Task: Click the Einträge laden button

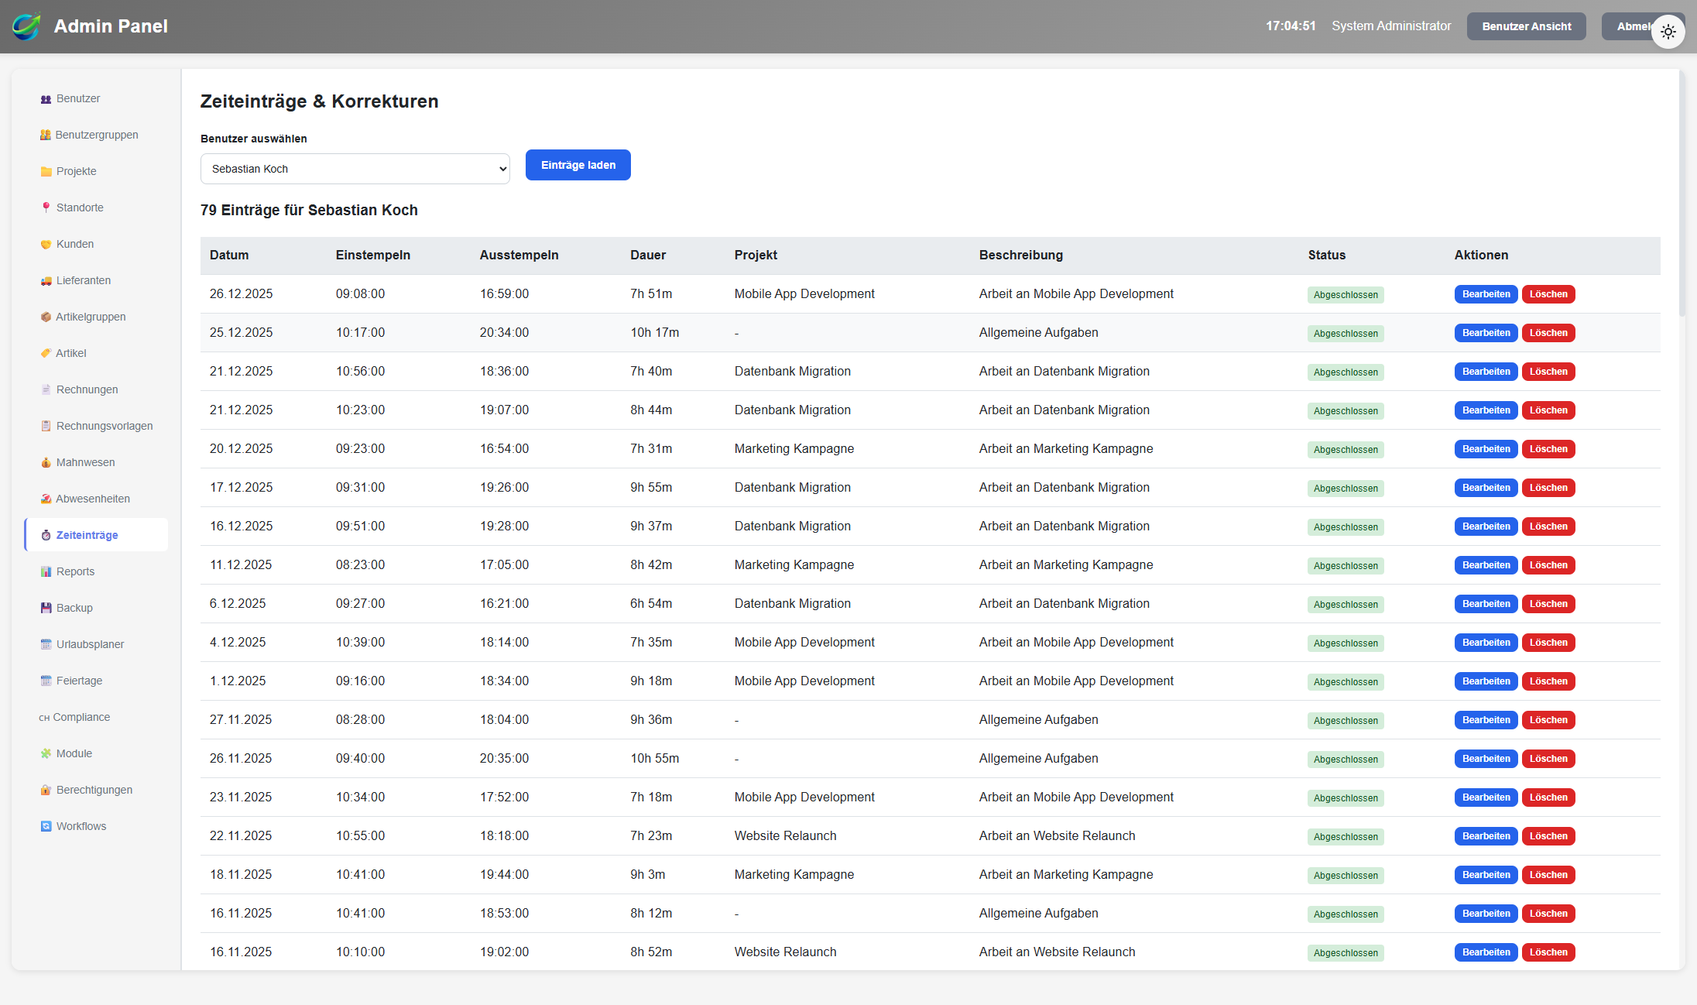Action: click(578, 165)
